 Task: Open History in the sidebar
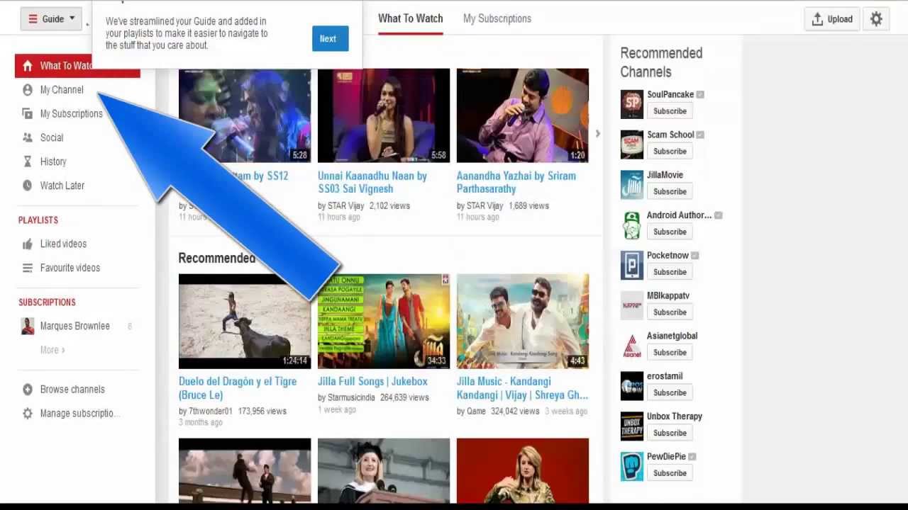coord(53,161)
